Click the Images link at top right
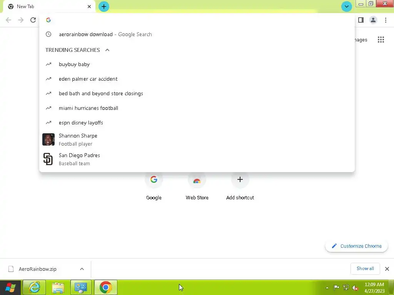This screenshot has width=394, height=295. click(x=361, y=40)
